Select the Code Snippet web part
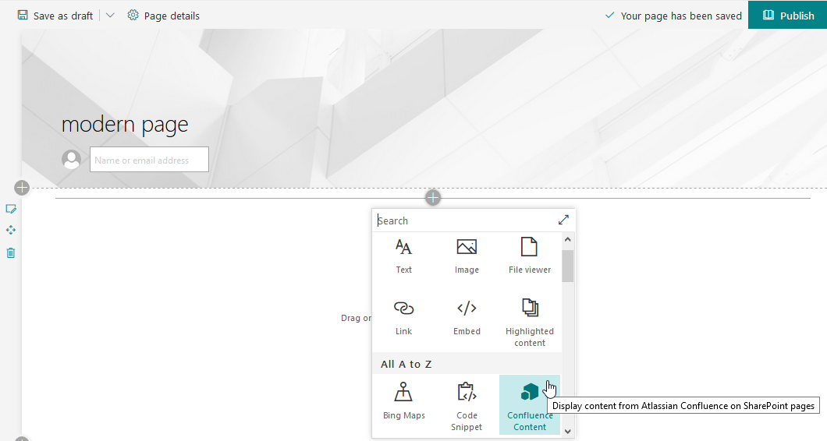The width and height of the screenshot is (827, 441). click(x=467, y=405)
